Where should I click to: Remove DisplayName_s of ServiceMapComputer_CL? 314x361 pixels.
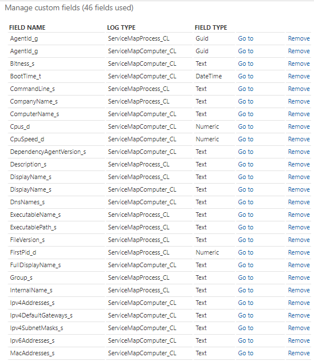[x=299, y=189]
